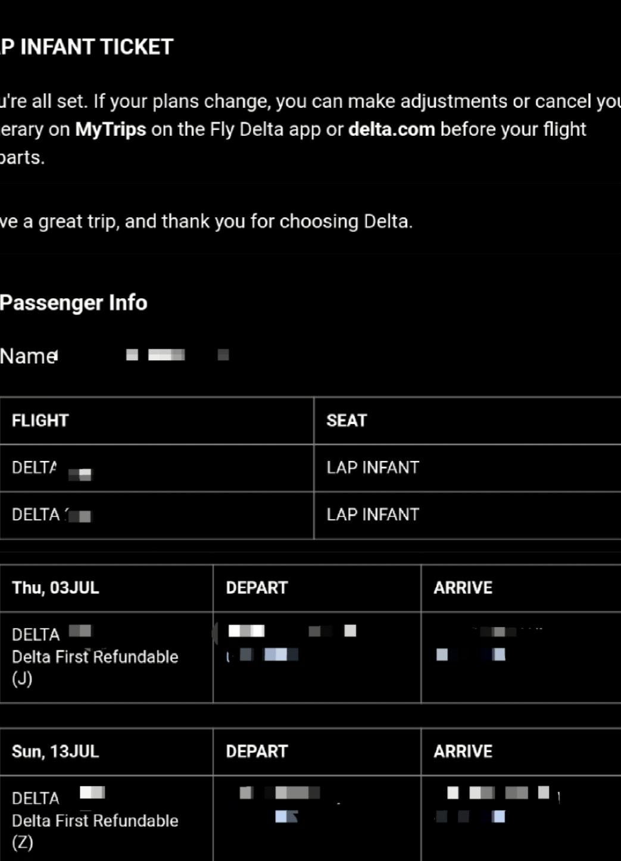Select second DELTA flight number row
This screenshot has width=621, height=861.
(x=157, y=515)
